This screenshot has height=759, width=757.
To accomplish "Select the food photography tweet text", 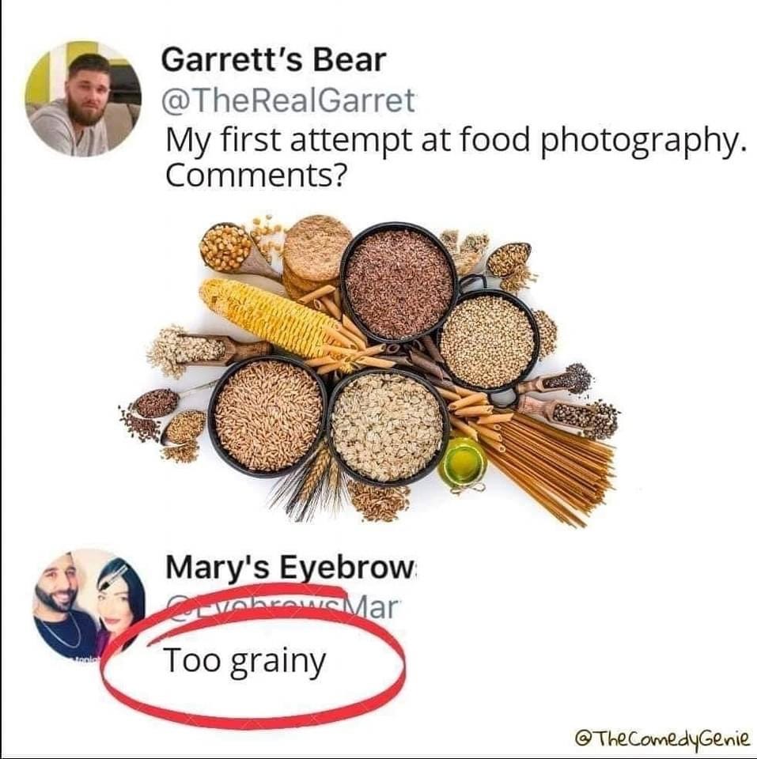I will click(454, 157).
